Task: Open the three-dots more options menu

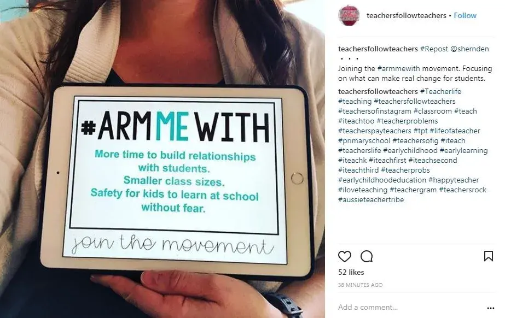Action: (x=491, y=308)
